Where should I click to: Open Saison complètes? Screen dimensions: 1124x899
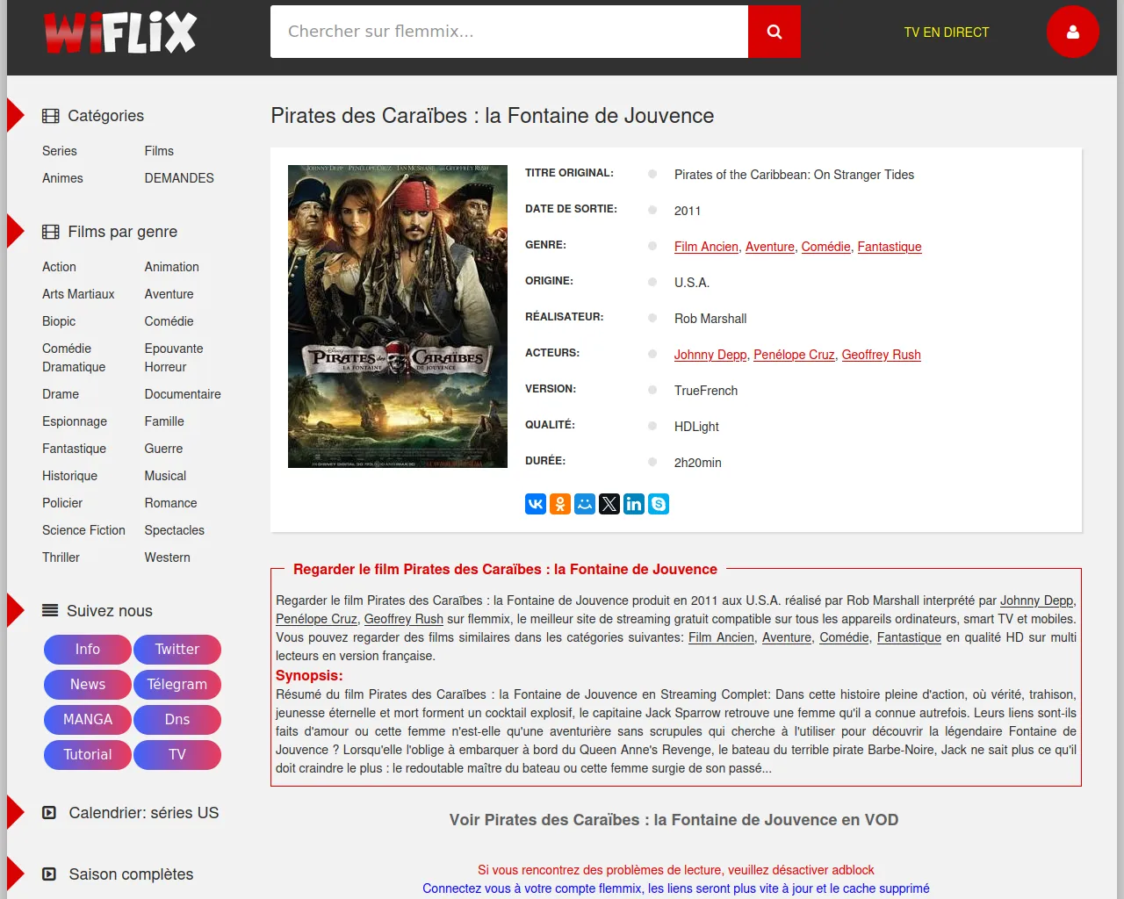pyautogui.click(x=131, y=874)
